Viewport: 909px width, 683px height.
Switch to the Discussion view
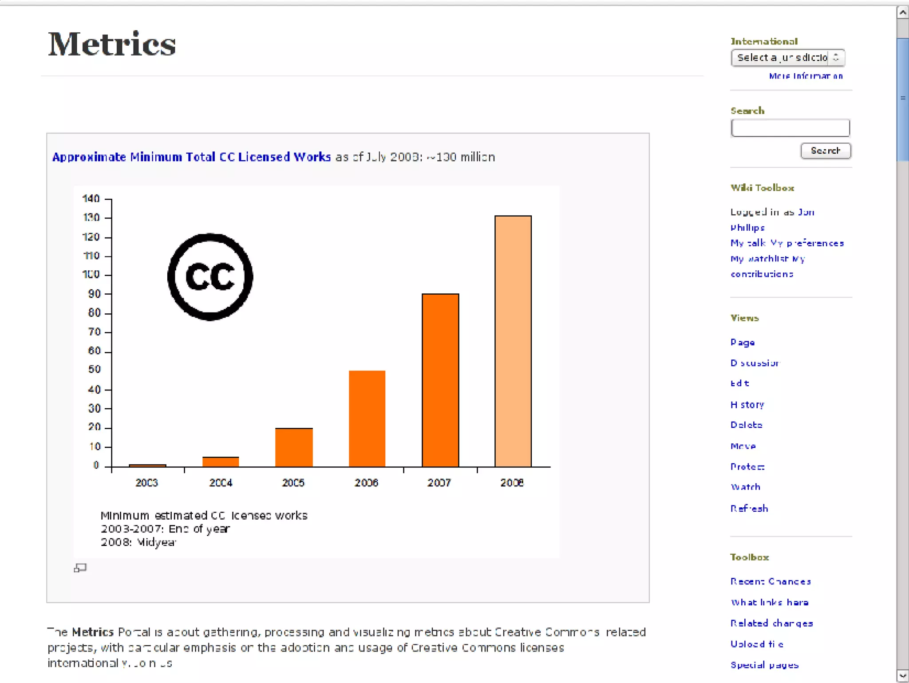pyautogui.click(x=755, y=363)
